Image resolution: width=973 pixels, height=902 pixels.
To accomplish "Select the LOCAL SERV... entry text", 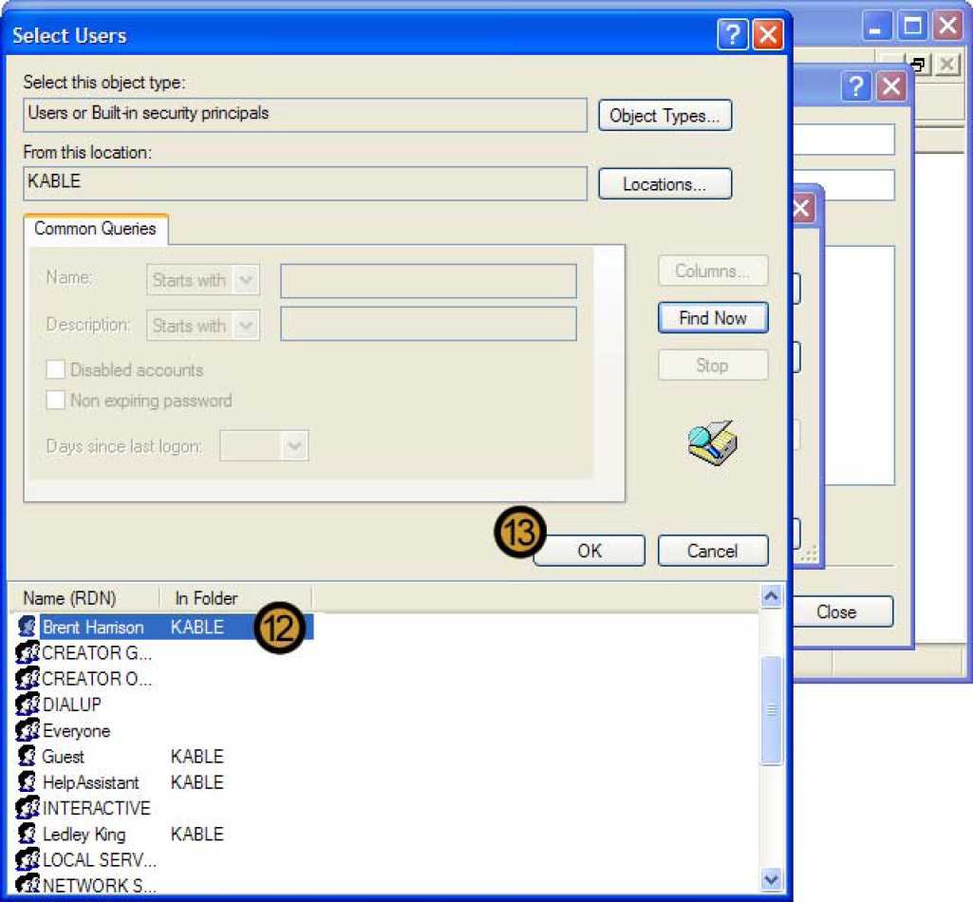I will tap(100, 860).
